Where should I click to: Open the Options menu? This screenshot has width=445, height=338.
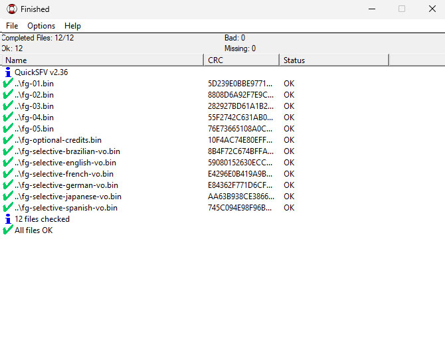coord(41,26)
